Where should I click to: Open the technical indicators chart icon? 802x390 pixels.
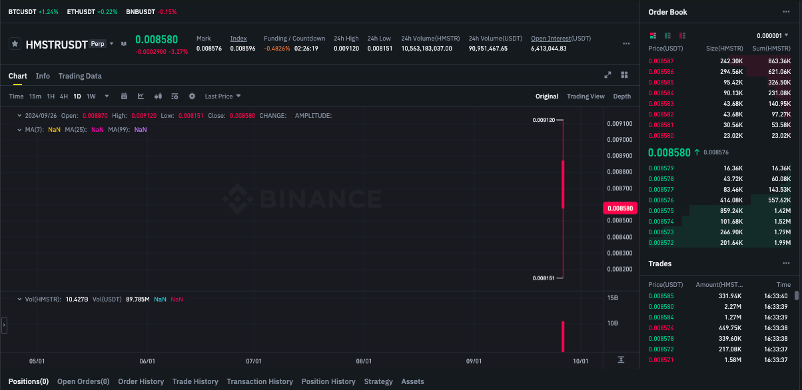tap(141, 97)
